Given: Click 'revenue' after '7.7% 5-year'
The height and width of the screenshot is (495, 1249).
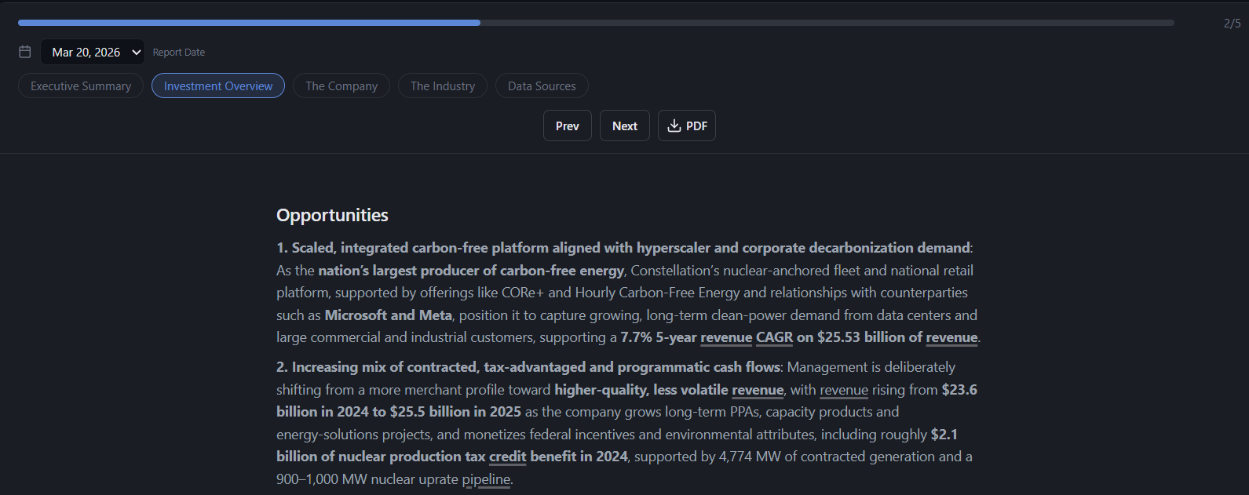Looking at the screenshot, I should point(726,337).
